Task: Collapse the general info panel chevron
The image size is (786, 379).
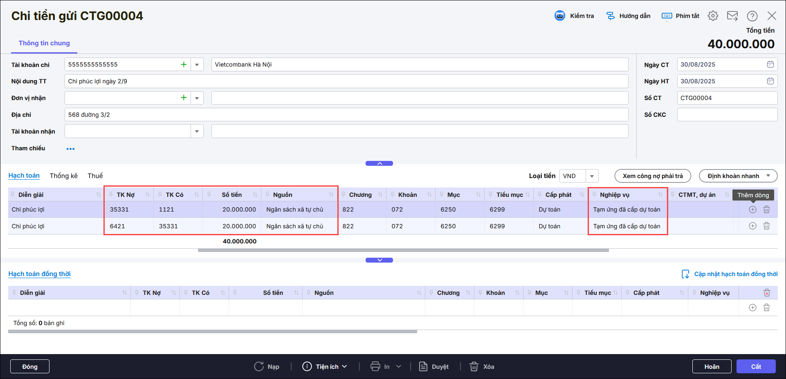Action: (379, 163)
